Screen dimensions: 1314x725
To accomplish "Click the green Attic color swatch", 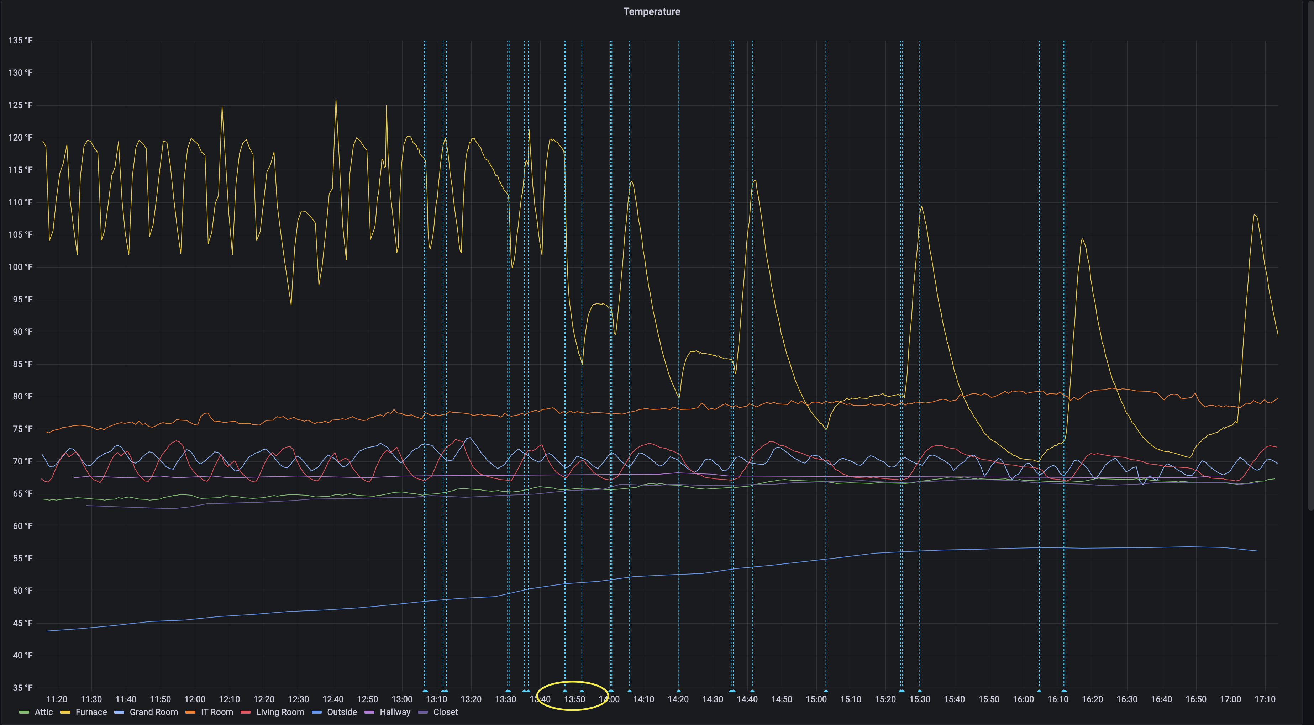I will coord(24,712).
